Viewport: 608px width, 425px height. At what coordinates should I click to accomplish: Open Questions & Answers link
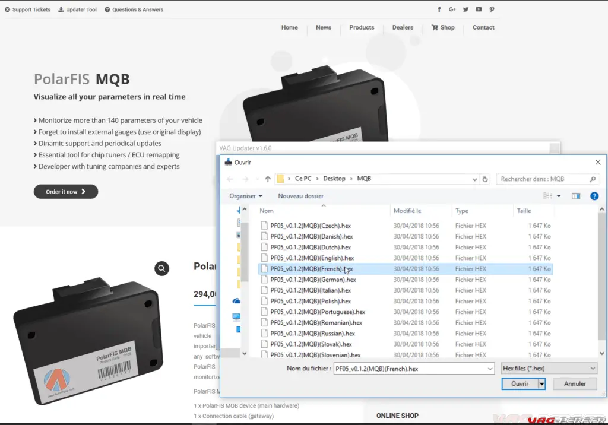click(x=134, y=9)
